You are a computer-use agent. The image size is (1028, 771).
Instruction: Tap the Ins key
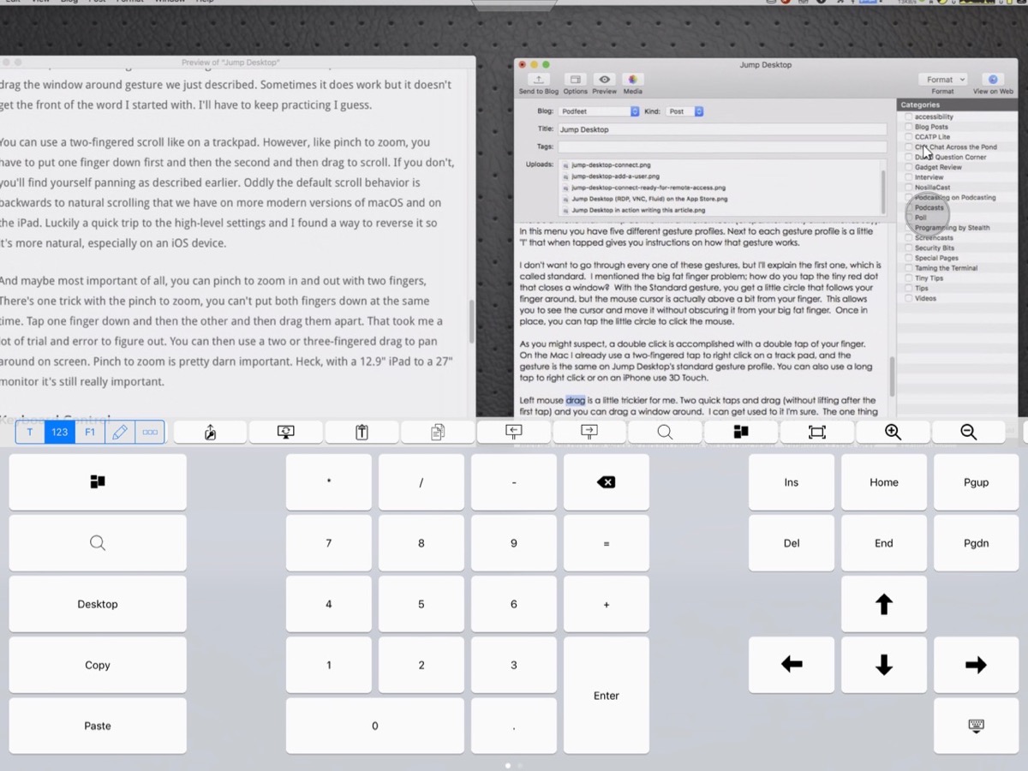tap(792, 482)
